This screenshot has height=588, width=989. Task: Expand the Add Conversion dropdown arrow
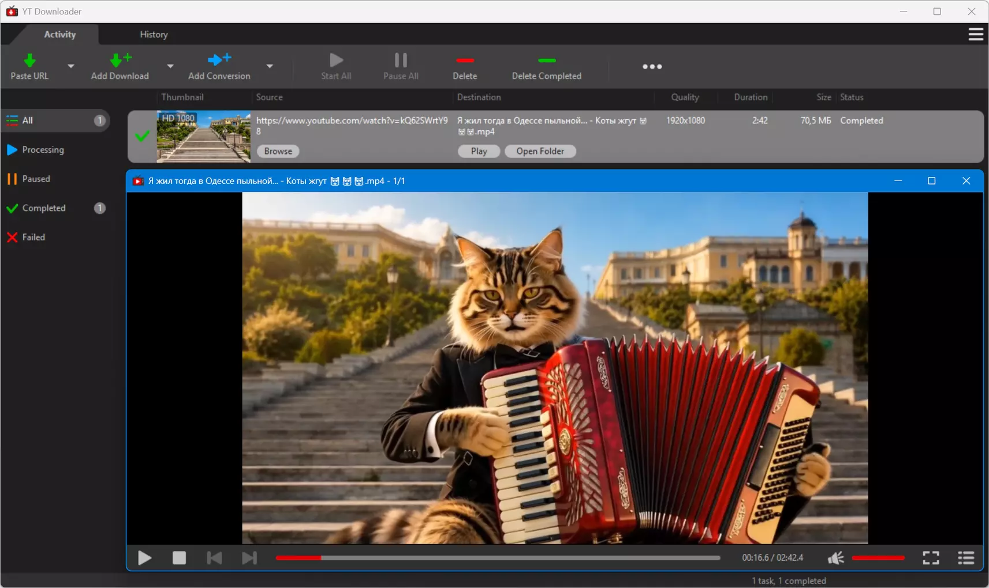point(270,66)
